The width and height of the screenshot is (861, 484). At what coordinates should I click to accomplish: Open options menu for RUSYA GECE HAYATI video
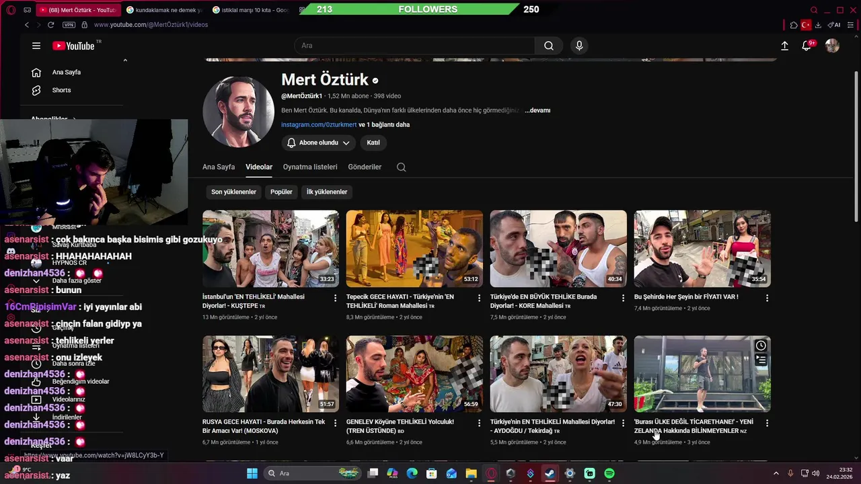tap(336, 423)
